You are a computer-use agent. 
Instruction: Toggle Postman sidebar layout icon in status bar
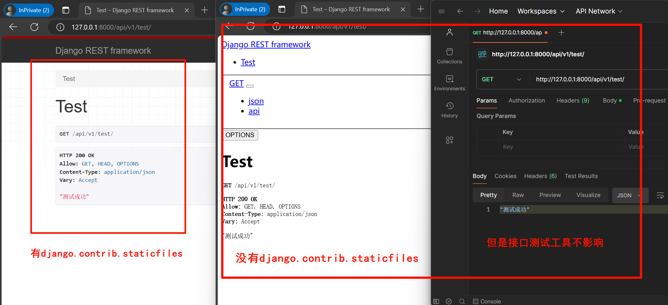(x=436, y=301)
